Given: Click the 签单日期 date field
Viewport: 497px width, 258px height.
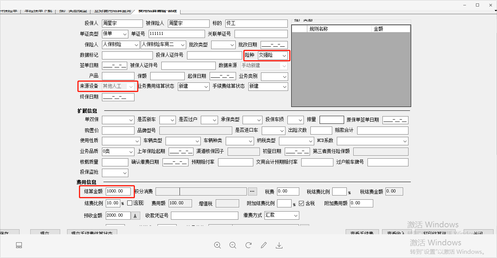Looking at the screenshot, I should pos(114,66).
